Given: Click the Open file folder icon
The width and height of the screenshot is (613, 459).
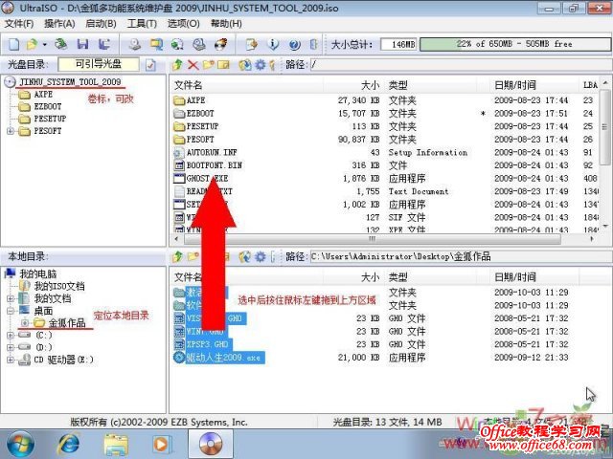Looking at the screenshot, I should pyautogui.click(x=32, y=44).
